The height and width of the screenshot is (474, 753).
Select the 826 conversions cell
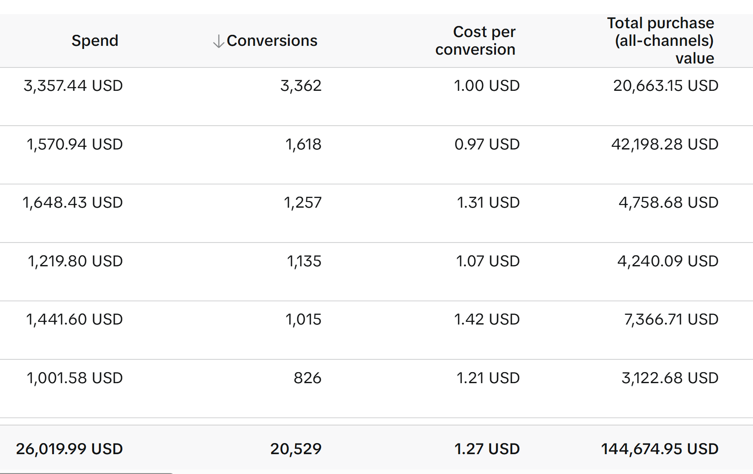[x=307, y=378]
